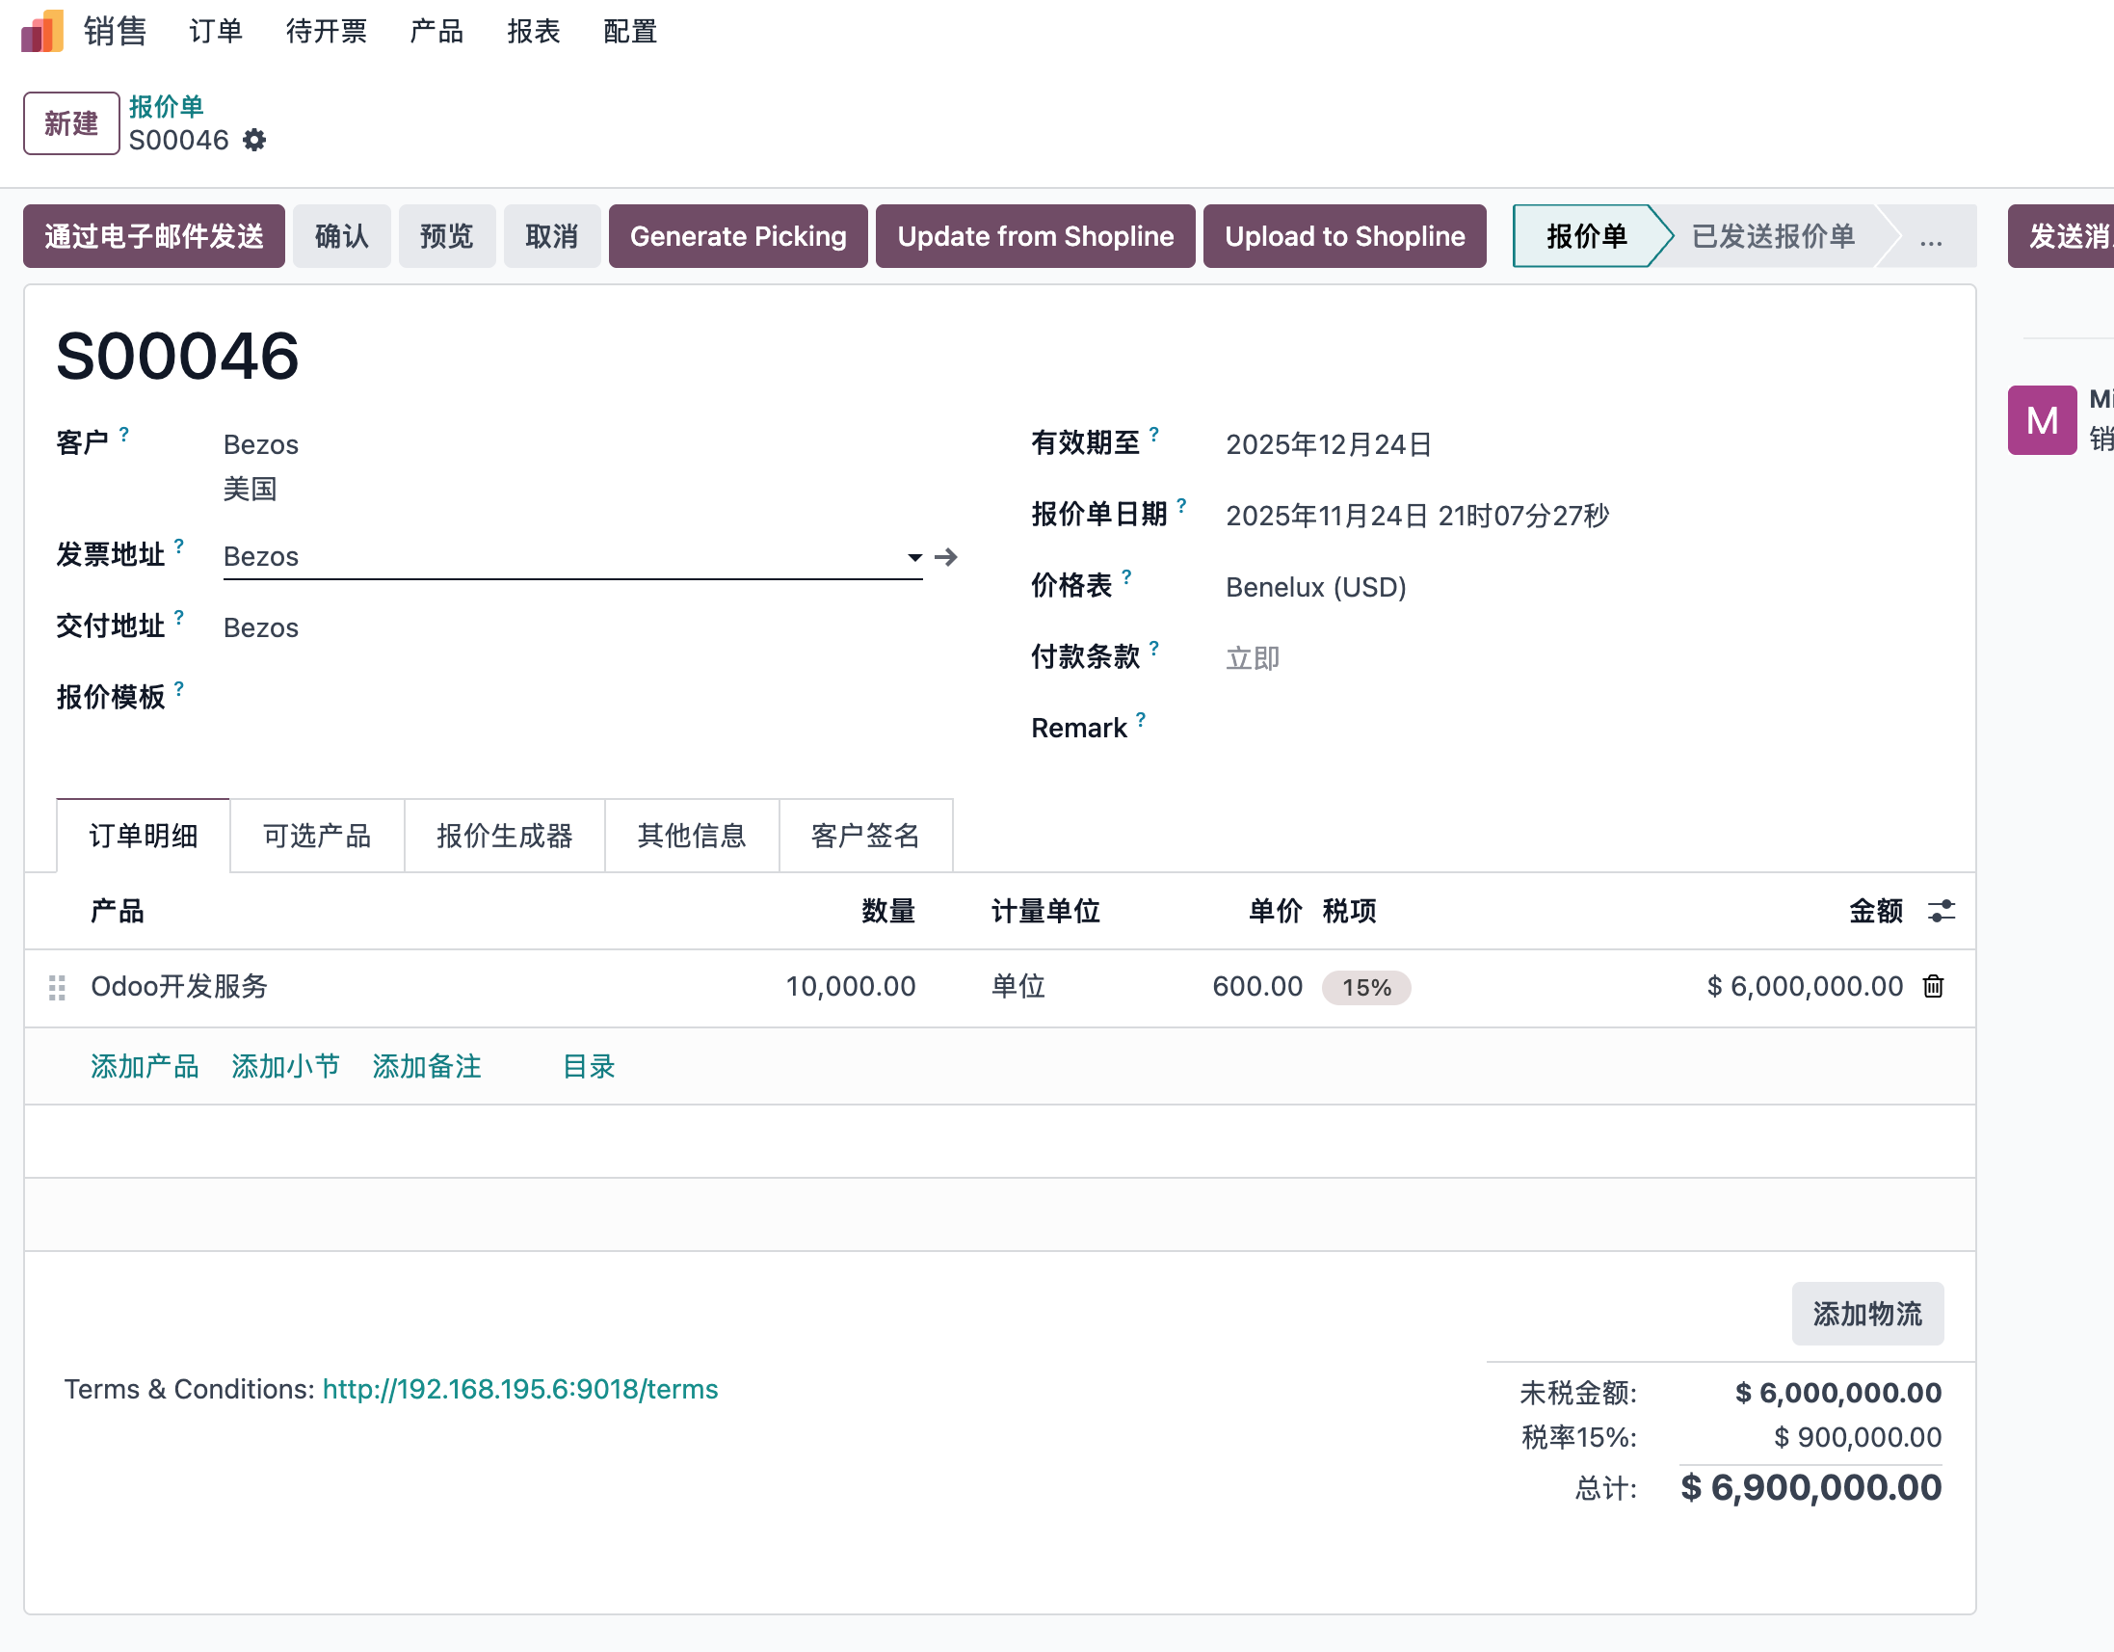Go to the 销售 app home

[x=115, y=31]
